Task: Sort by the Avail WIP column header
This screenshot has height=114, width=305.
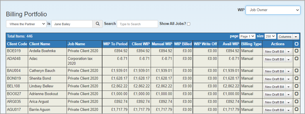Action: [x=231, y=44]
